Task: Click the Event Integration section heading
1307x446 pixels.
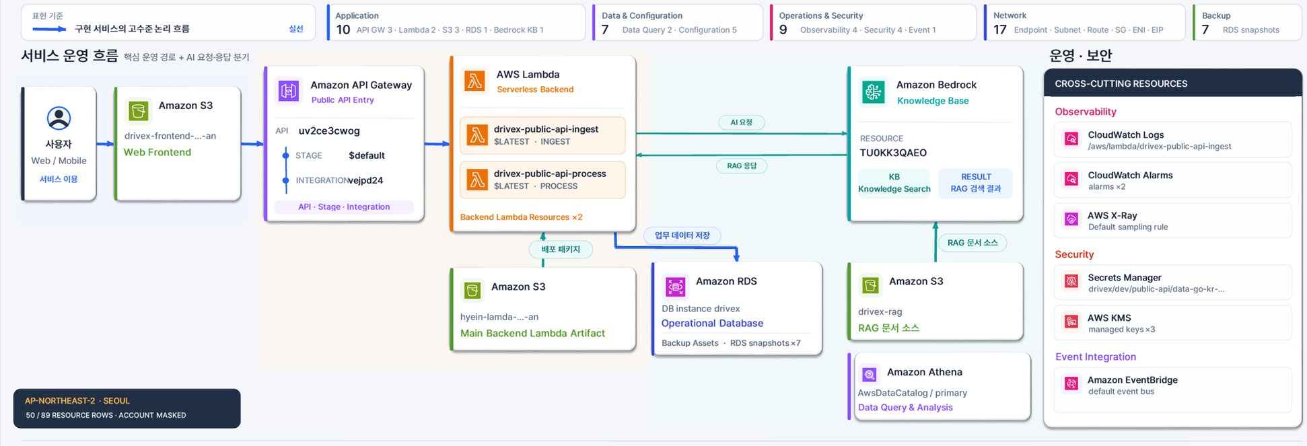Action: 1096,357
